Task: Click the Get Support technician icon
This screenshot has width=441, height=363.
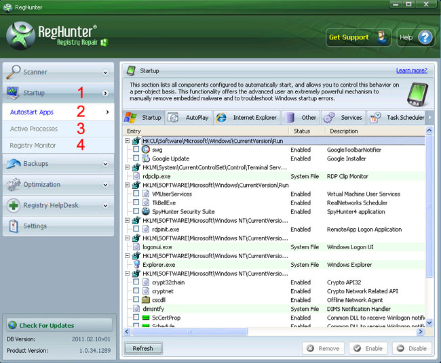Action: point(383,37)
